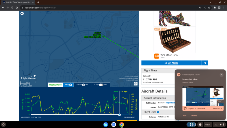Viewport: 227px width, 128px height.
Task: Click the blocked camera eye icon in address bar
Action: coord(200,8)
